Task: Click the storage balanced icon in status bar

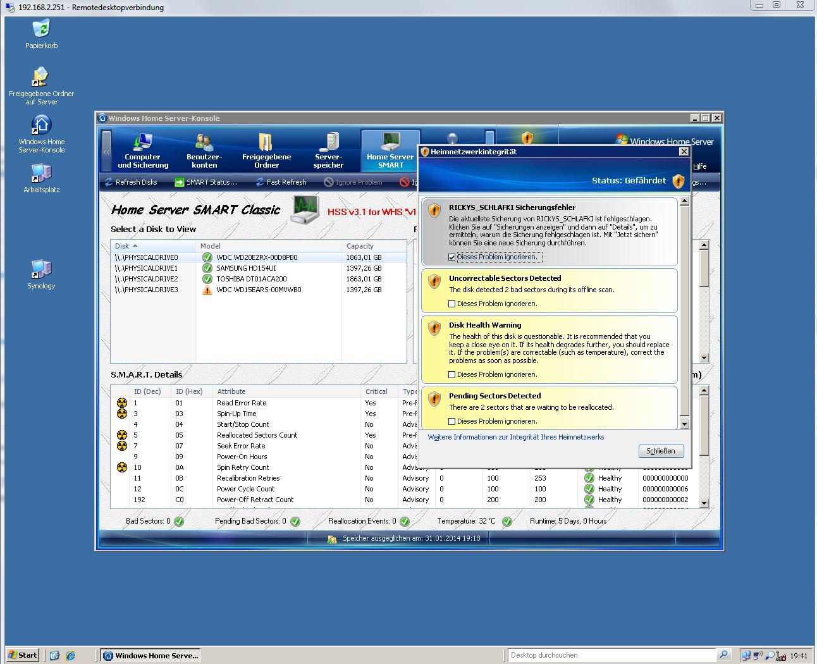Action: click(x=331, y=539)
